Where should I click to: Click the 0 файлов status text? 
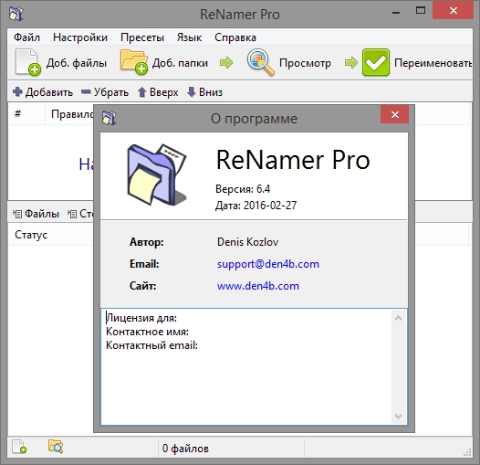click(185, 449)
